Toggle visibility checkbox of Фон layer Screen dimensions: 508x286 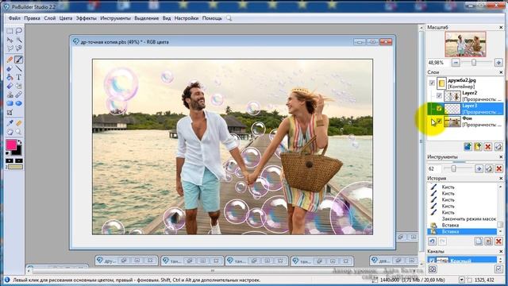coord(439,122)
